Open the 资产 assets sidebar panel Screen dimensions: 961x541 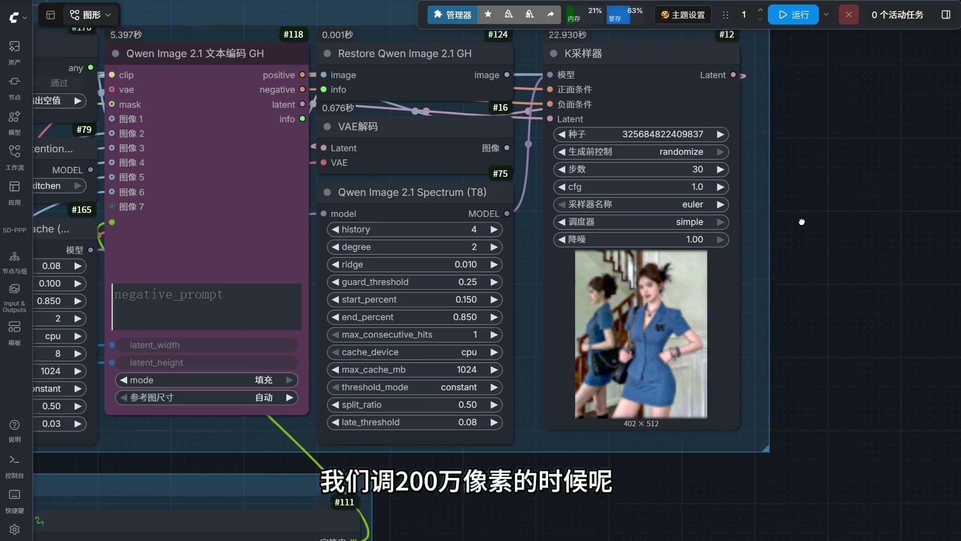[15, 52]
